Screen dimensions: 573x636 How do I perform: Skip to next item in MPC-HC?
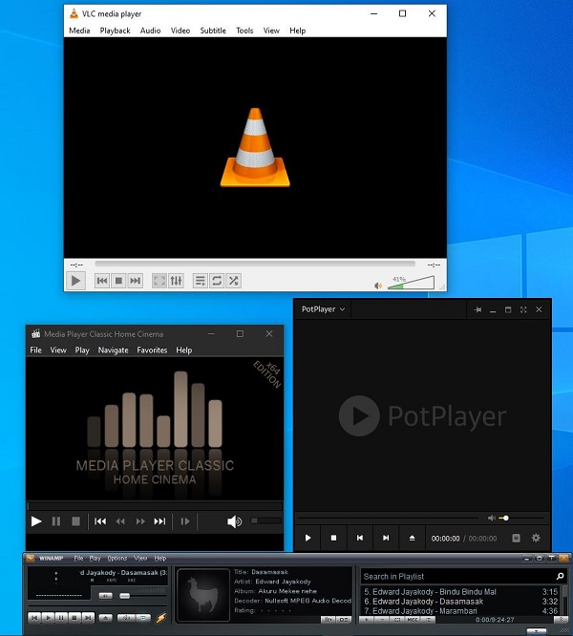point(159,521)
